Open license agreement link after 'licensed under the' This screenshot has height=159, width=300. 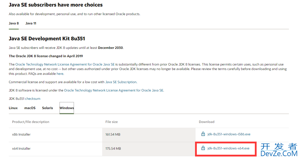[x=114, y=90]
